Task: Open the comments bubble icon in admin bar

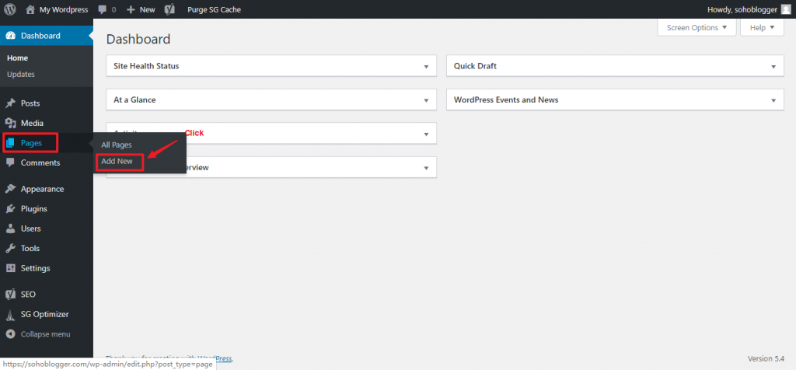Action: pyautogui.click(x=103, y=9)
